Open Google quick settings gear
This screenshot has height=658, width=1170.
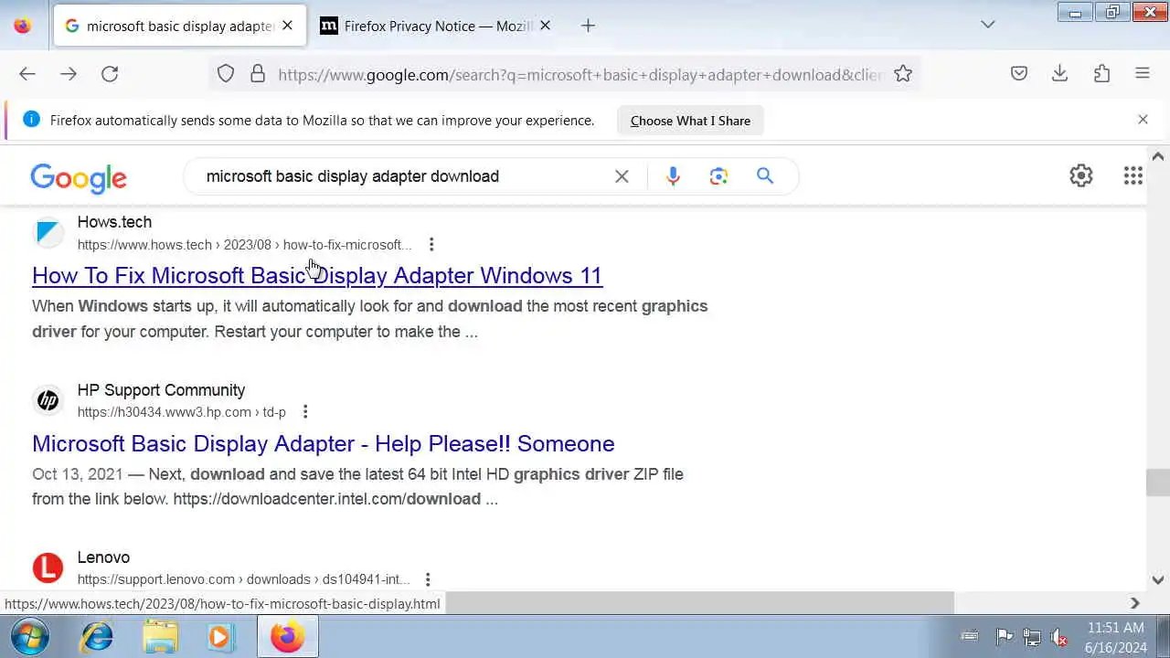click(1081, 175)
